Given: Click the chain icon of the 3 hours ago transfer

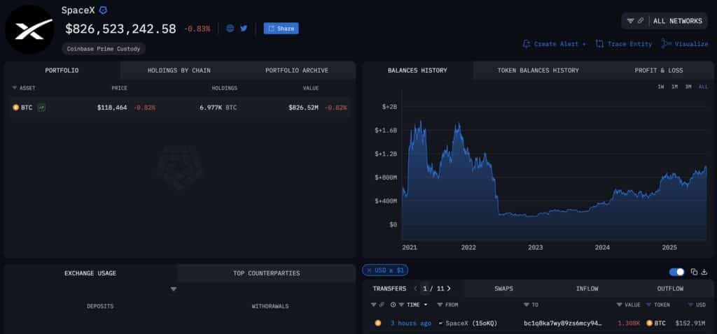Looking at the screenshot, I should (x=377, y=323).
